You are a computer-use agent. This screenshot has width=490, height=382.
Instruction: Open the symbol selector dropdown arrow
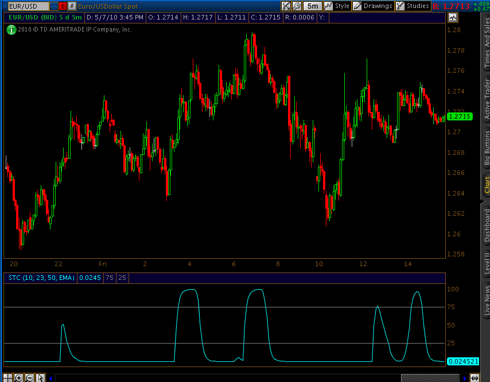[x=54, y=6]
